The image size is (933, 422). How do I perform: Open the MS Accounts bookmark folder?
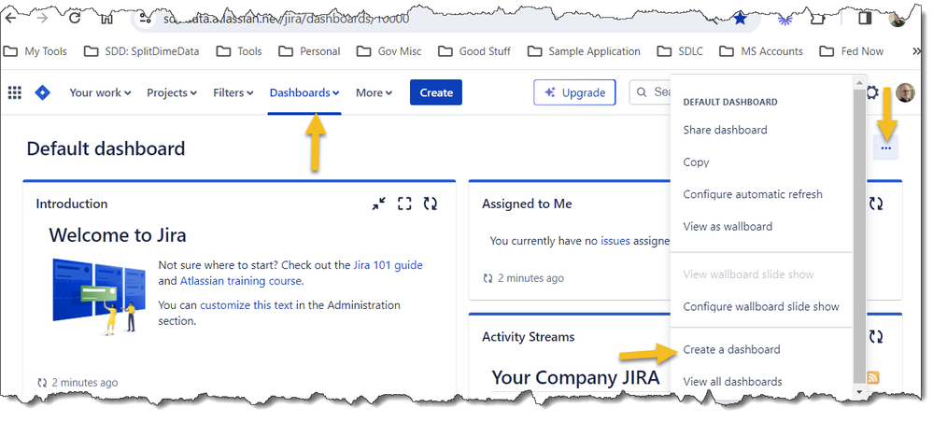click(761, 51)
